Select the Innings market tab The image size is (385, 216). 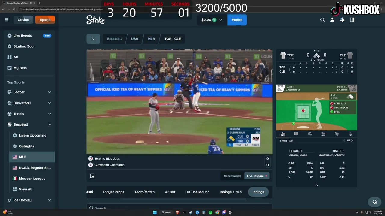[258, 192]
